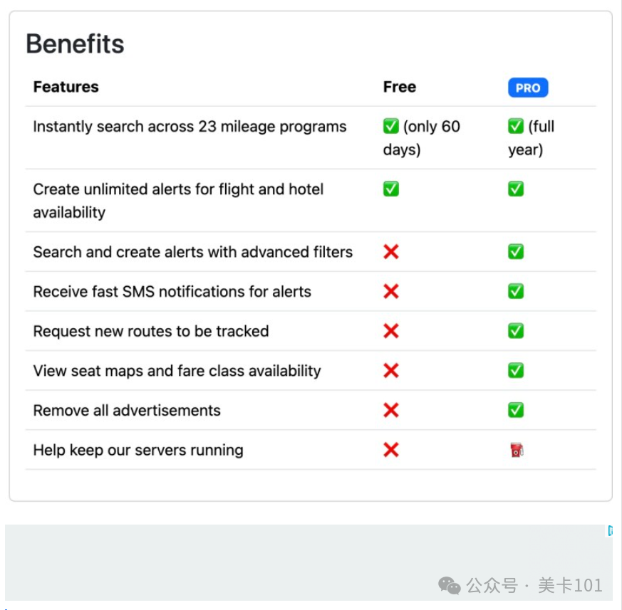Click the PRO green check for unlimited alerts

[x=516, y=189]
